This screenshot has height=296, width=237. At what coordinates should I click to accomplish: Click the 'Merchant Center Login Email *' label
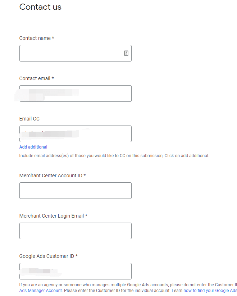53,216
